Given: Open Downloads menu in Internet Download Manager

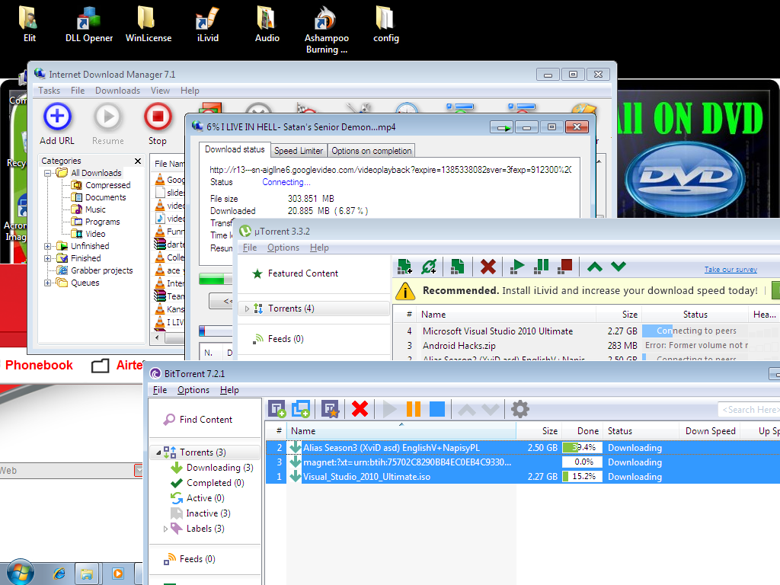Looking at the screenshot, I should tap(117, 91).
